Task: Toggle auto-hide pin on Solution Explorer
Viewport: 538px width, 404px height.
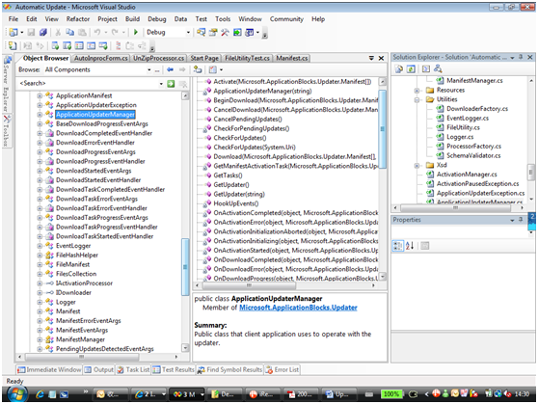Action: coord(521,57)
